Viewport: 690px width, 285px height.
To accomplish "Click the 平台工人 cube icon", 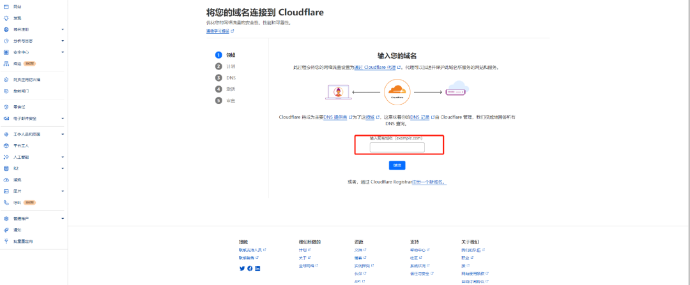I will click(6, 145).
